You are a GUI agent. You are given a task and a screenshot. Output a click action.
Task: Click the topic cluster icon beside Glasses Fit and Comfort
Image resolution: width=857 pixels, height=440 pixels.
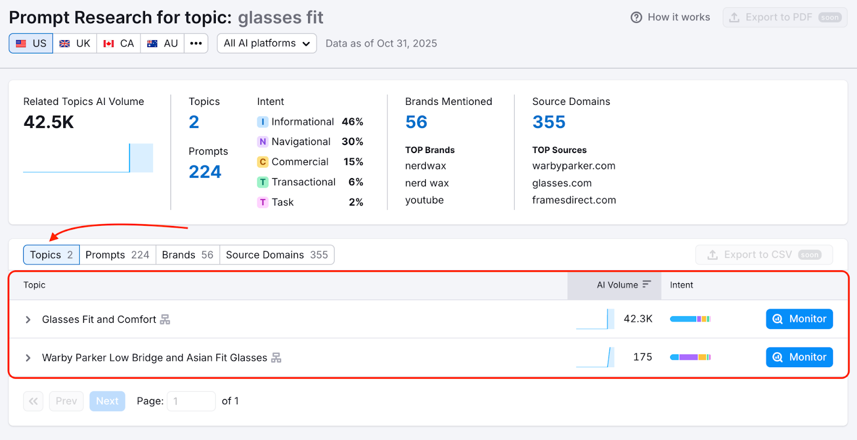pyautogui.click(x=165, y=320)
